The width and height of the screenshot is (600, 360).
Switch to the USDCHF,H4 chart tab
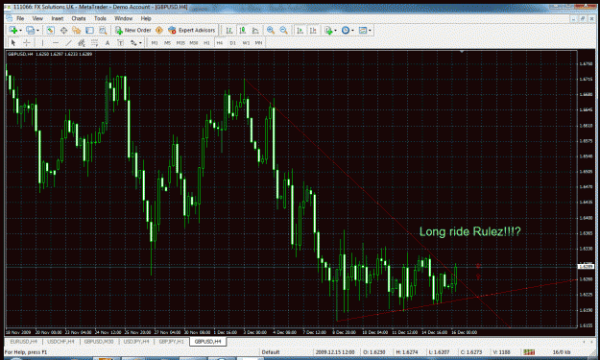tap(60, 341)
